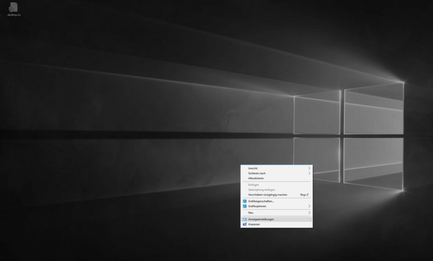Expand the Sortieren nach submenu arrow
The image size is (433, 261).
[309, 173]
